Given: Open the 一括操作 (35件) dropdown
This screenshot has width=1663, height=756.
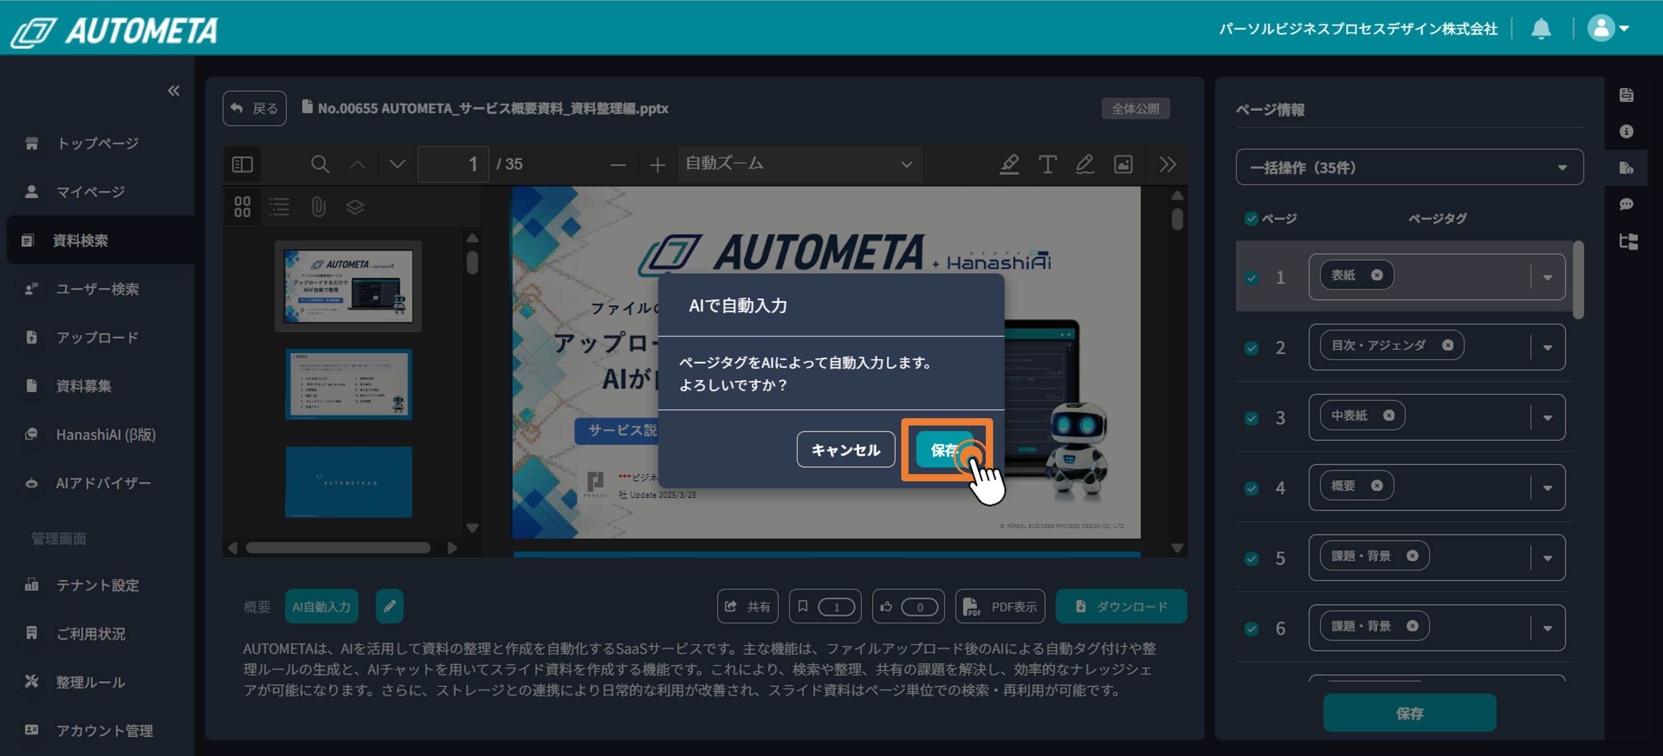Looking at the screenshot, I should click(x=1409, y=167).
